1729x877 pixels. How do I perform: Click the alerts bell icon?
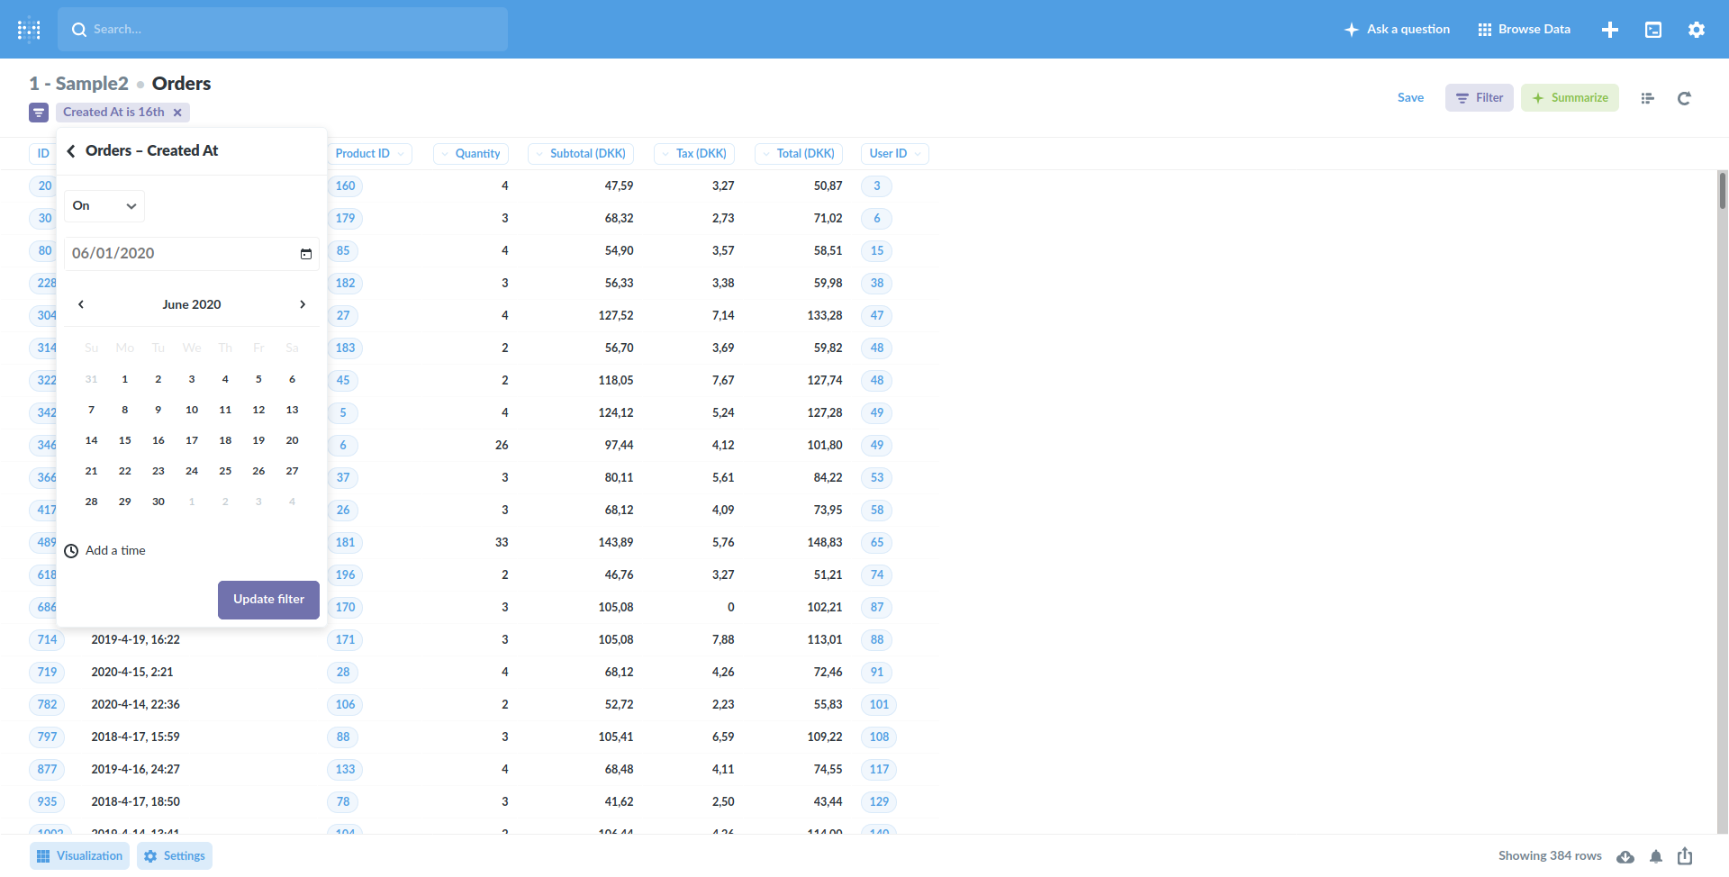[x=1655, y=856]
